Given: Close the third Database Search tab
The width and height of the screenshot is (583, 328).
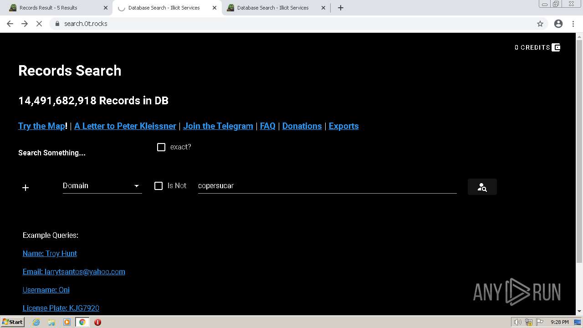Looking at the screenshot, I should click(x=323, y=8).
